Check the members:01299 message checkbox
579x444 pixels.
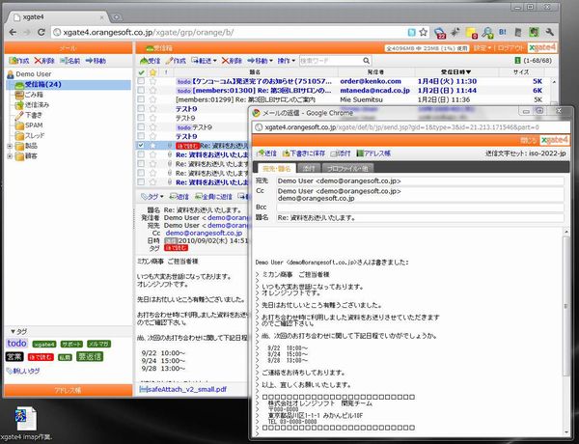point(141,99)
